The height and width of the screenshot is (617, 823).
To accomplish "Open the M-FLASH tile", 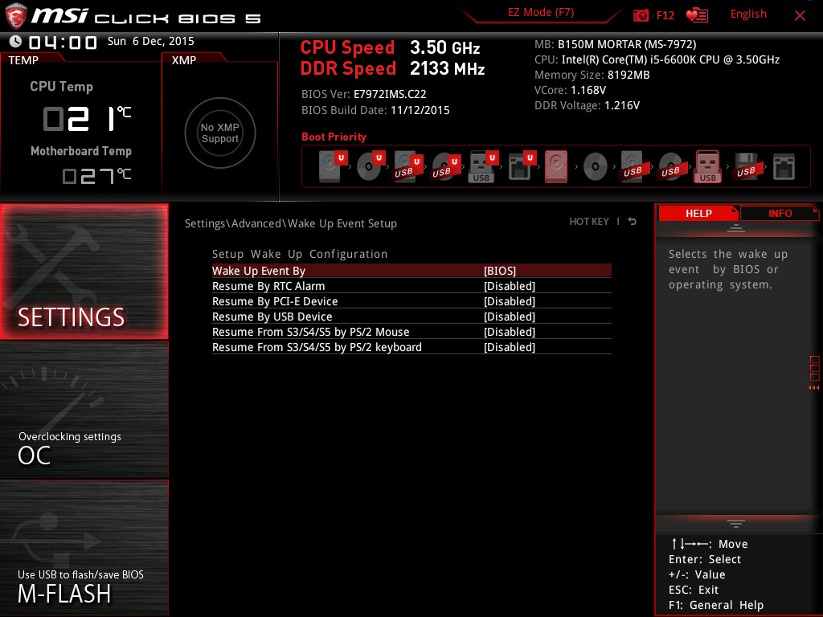I will pos(84,548).
